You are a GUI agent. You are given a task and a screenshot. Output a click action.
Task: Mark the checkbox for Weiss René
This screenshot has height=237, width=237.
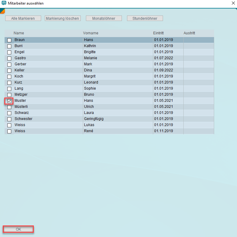pos(9,131)
